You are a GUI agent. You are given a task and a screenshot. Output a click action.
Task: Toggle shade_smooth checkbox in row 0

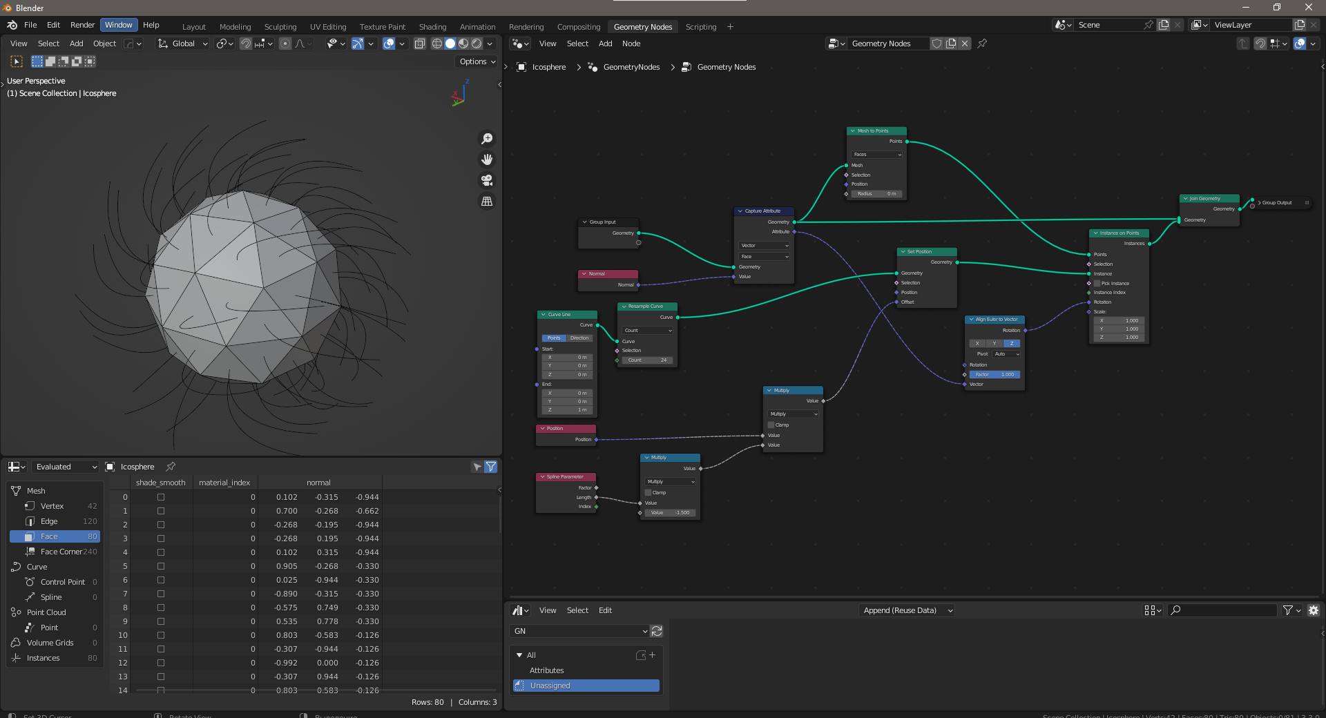coord(161,497)
